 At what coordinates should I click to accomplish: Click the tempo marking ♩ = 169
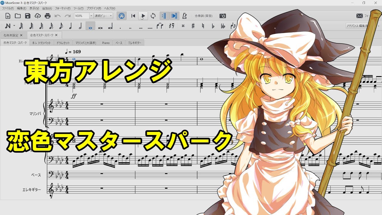73,52
